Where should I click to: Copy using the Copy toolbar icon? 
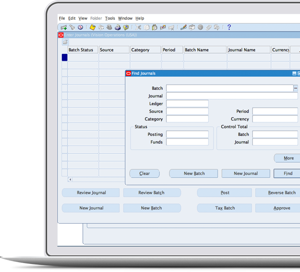[x=147, y=27]
